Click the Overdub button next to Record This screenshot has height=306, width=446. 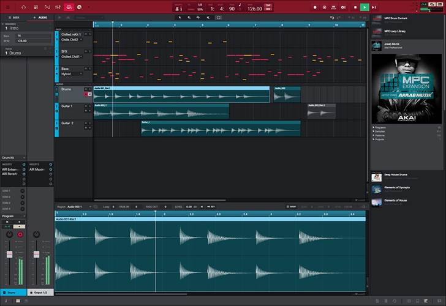325,7
